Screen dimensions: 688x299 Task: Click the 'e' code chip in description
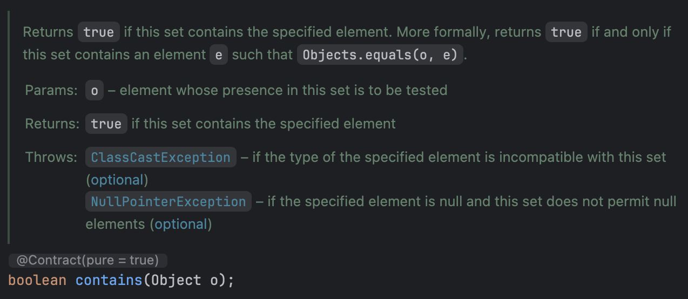pyautogui.click(x=219, y=55)
